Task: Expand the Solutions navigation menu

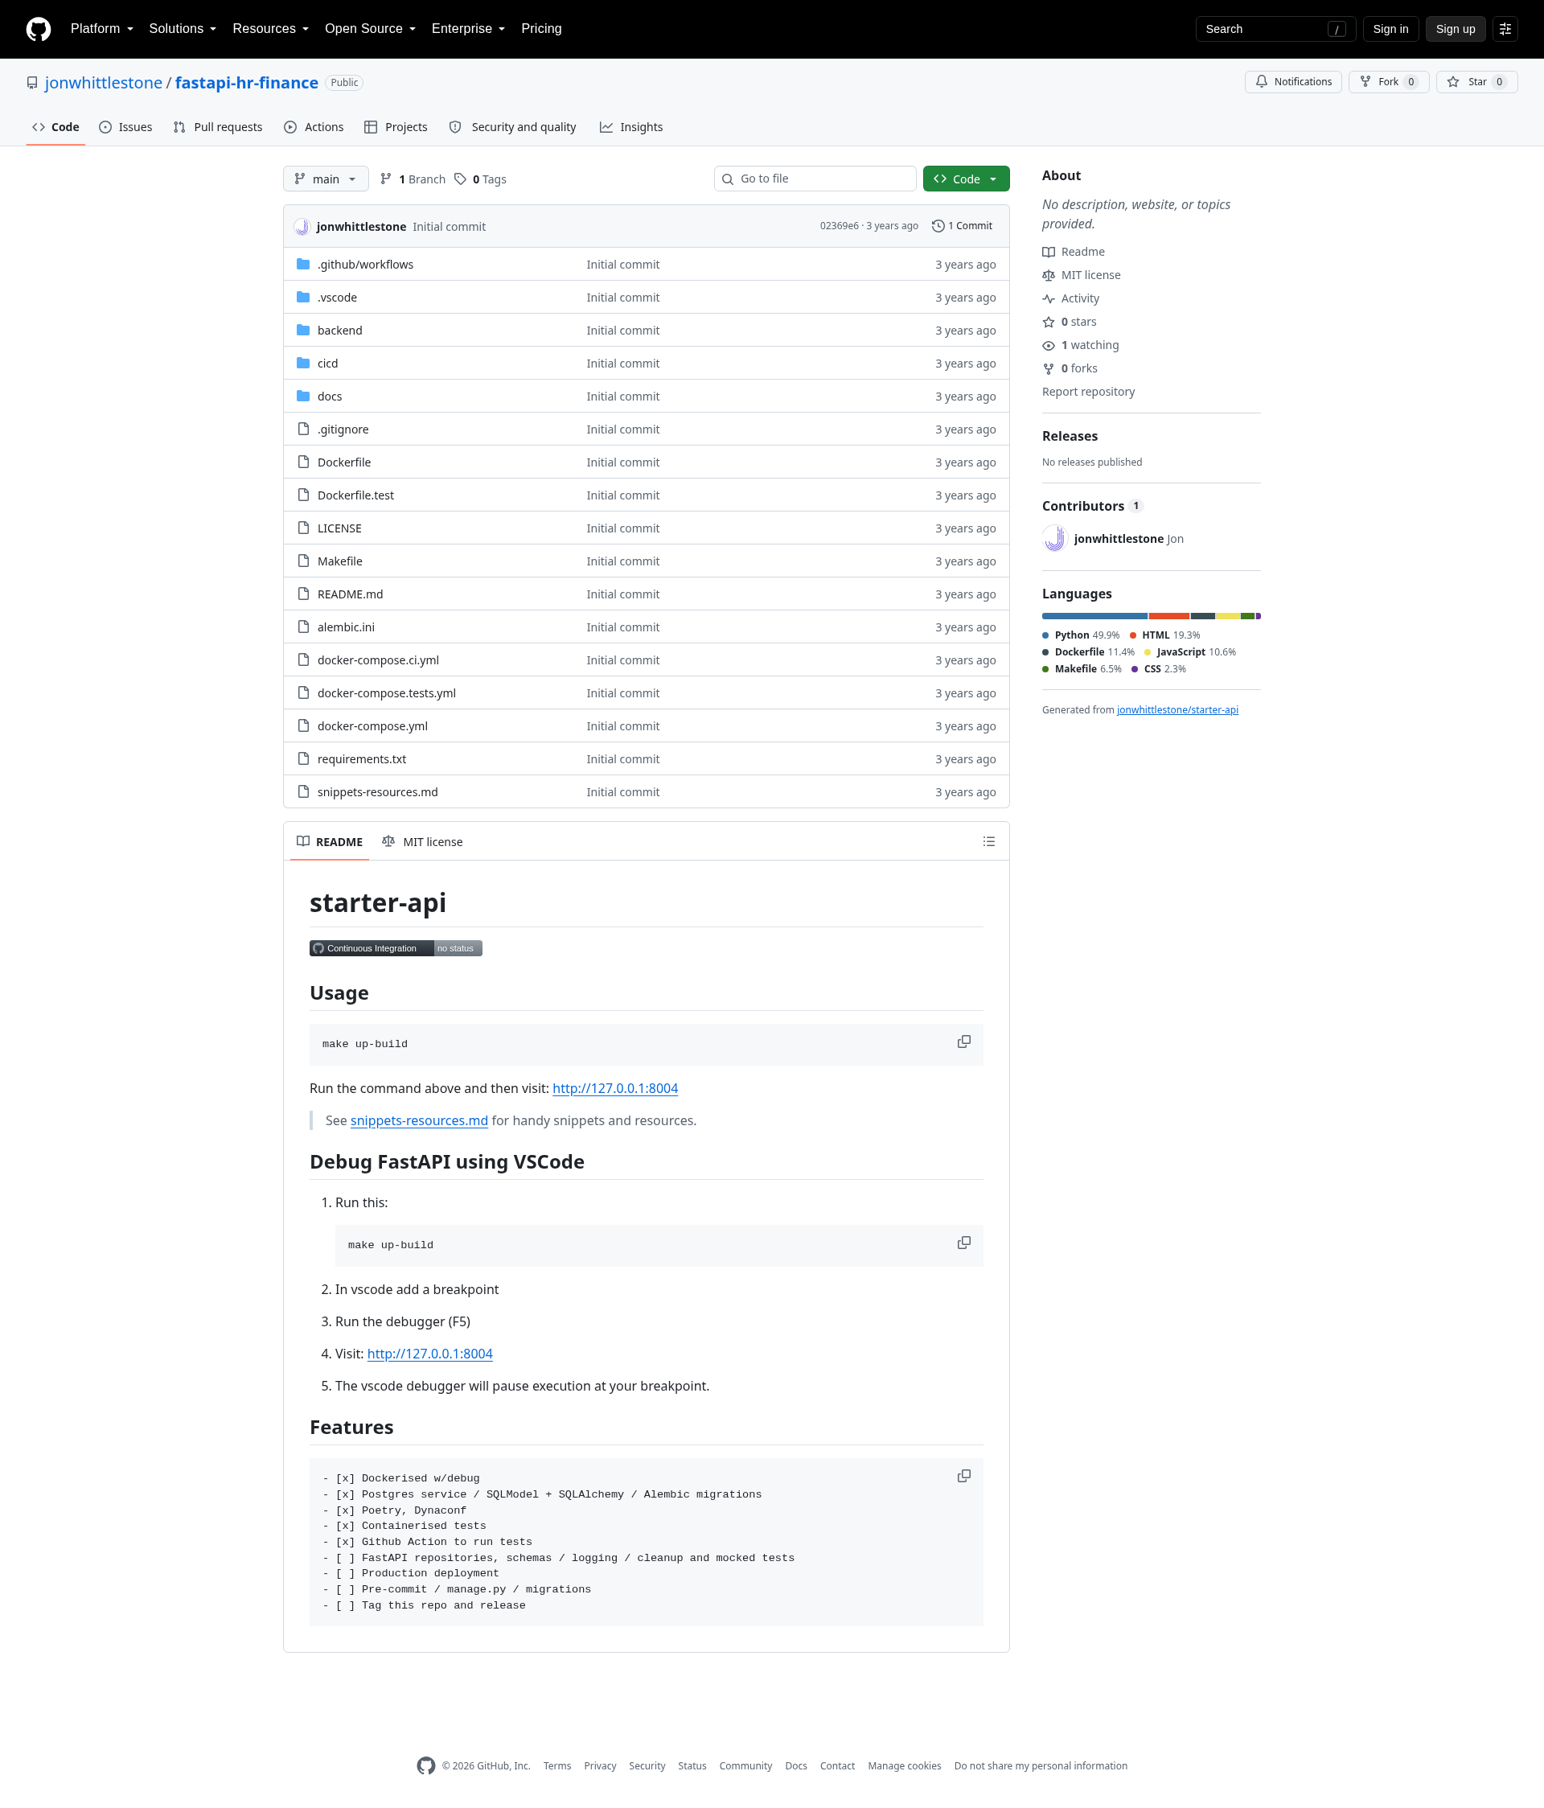Action: point(183,29)
